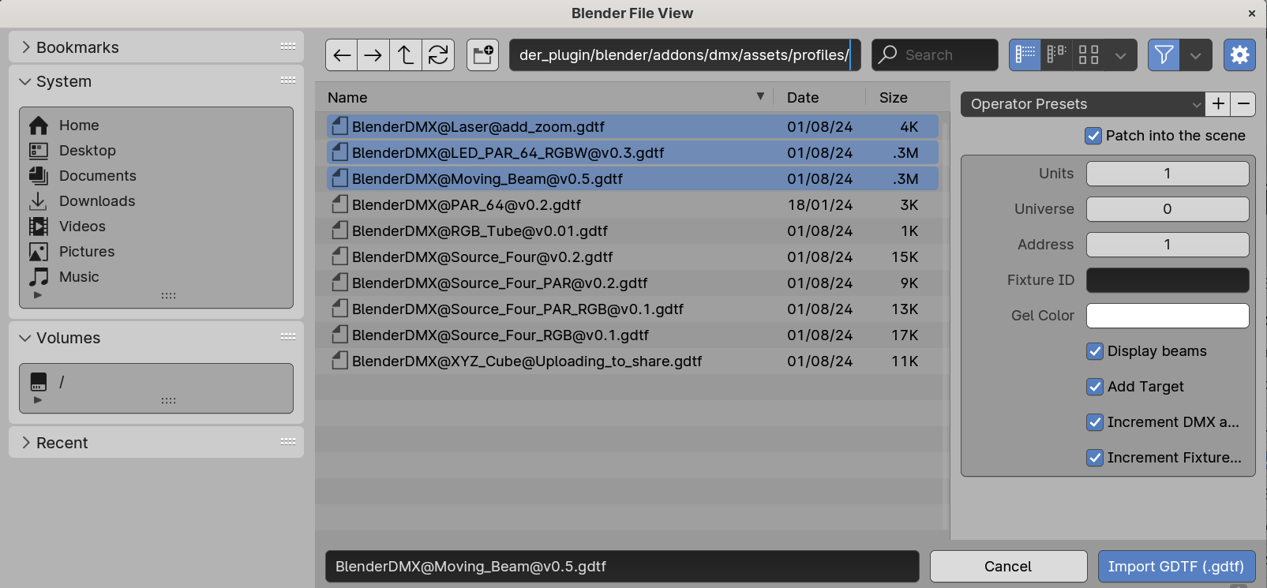
Task: Sort files by Date column
Action: (x=819, y=97)
